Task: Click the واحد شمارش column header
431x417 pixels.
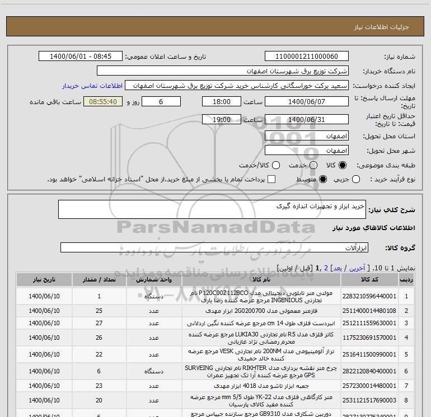Action: tap(154, 280)
